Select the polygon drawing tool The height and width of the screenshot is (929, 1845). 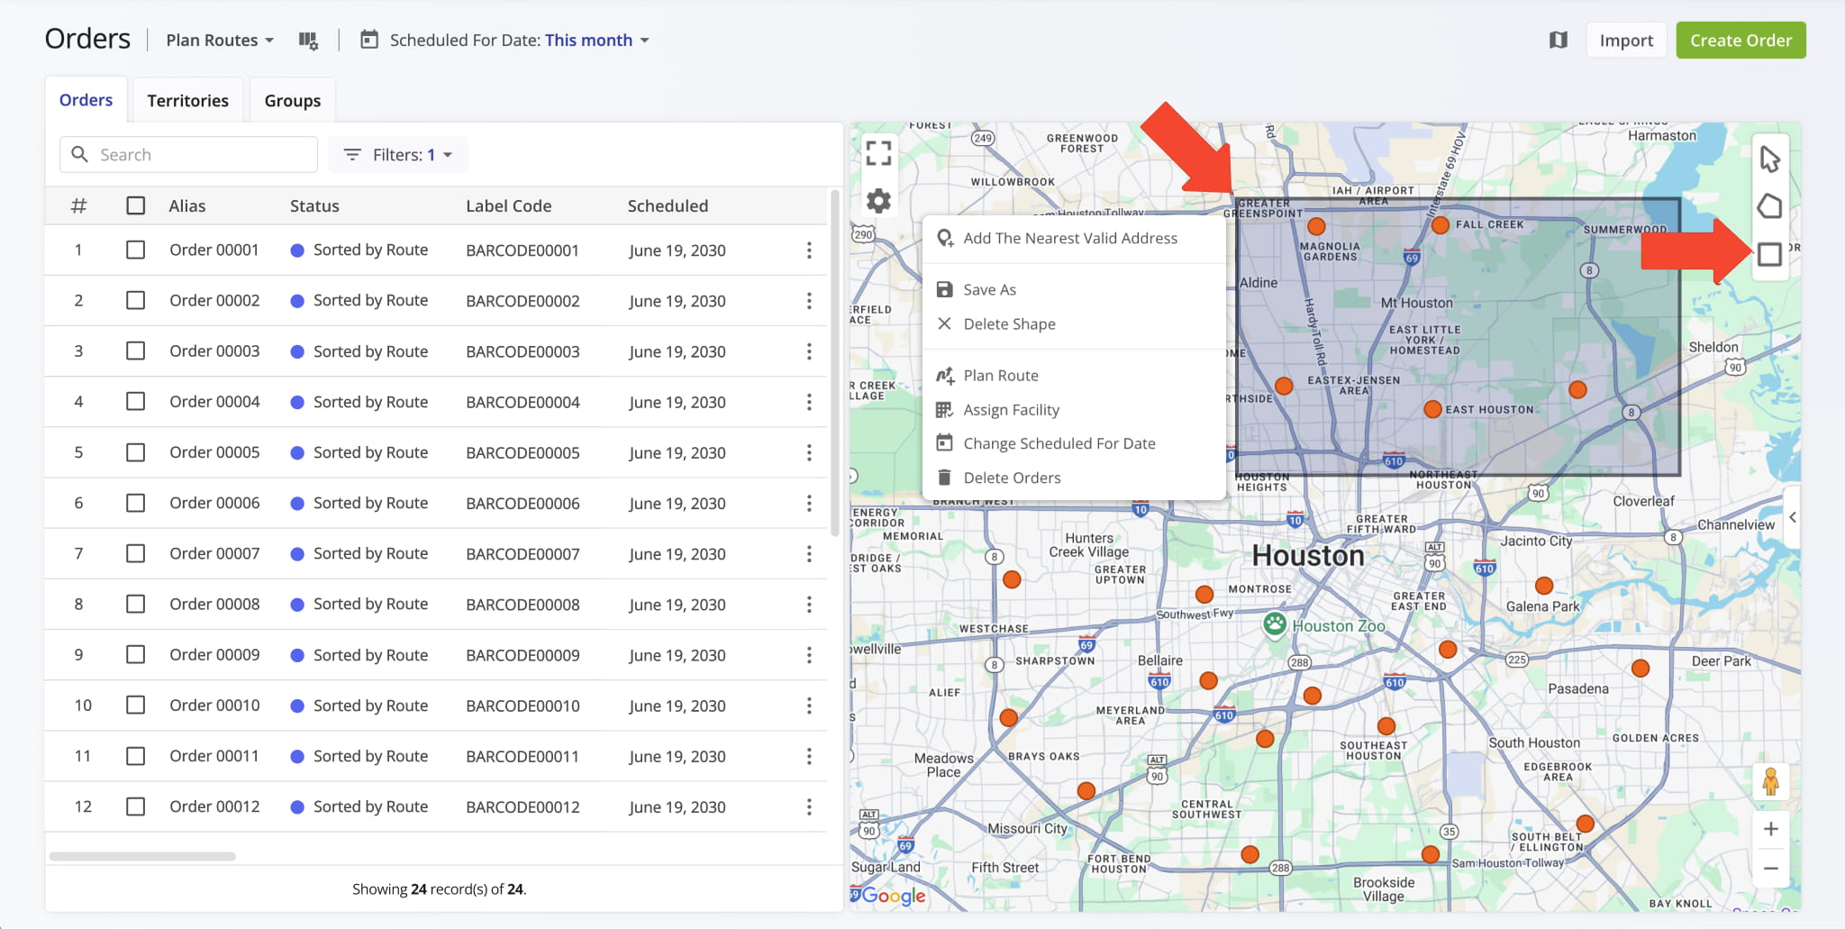coord(1769,206)
